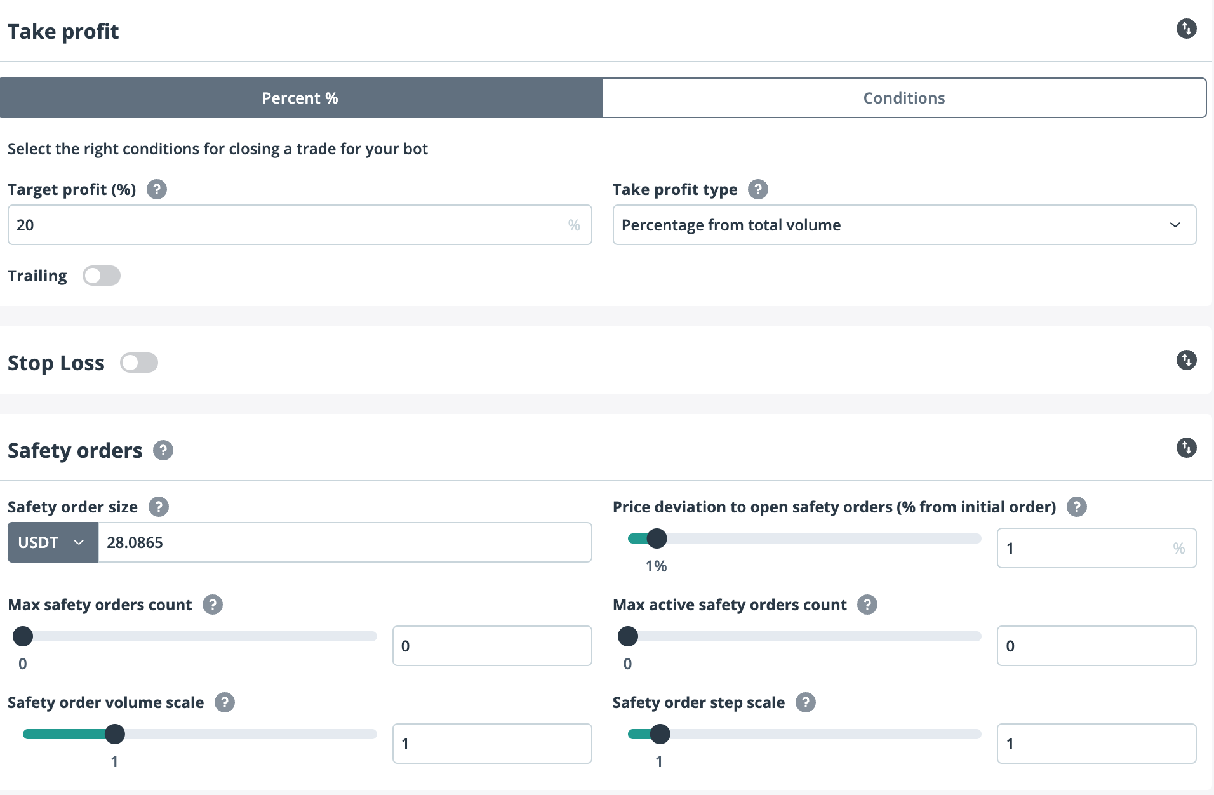The image size is (1214, 795).
Task: Show help for Safety order size
Action: [159, 507]
